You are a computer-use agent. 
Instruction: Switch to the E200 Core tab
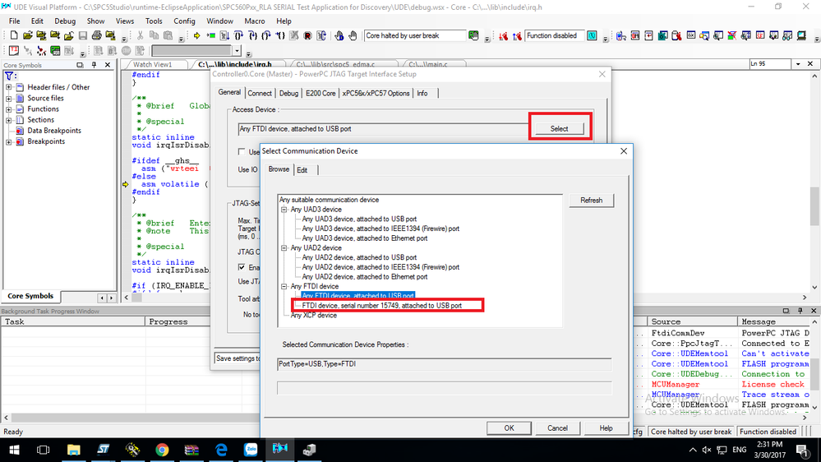[x=321, y=93]
